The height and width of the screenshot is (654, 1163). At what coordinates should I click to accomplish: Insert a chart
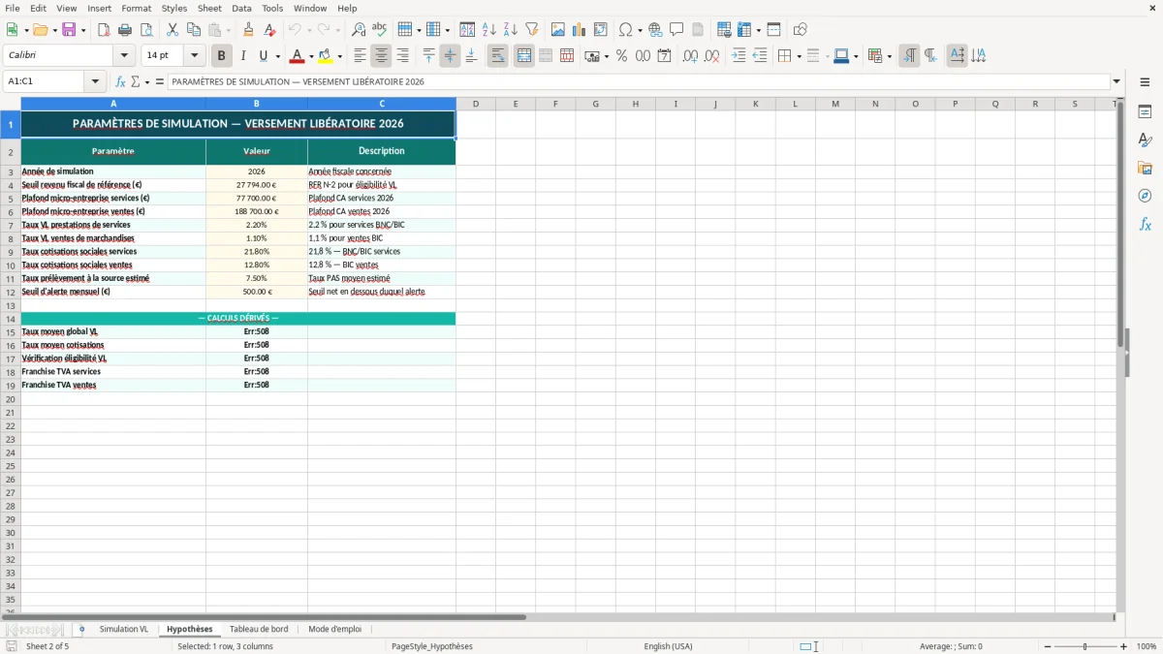click(580, 30)
